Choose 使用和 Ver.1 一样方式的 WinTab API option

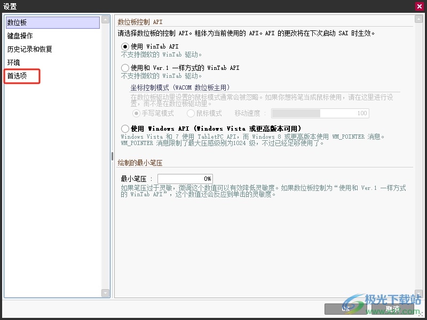pyautogui.click(x=125, y=68)
